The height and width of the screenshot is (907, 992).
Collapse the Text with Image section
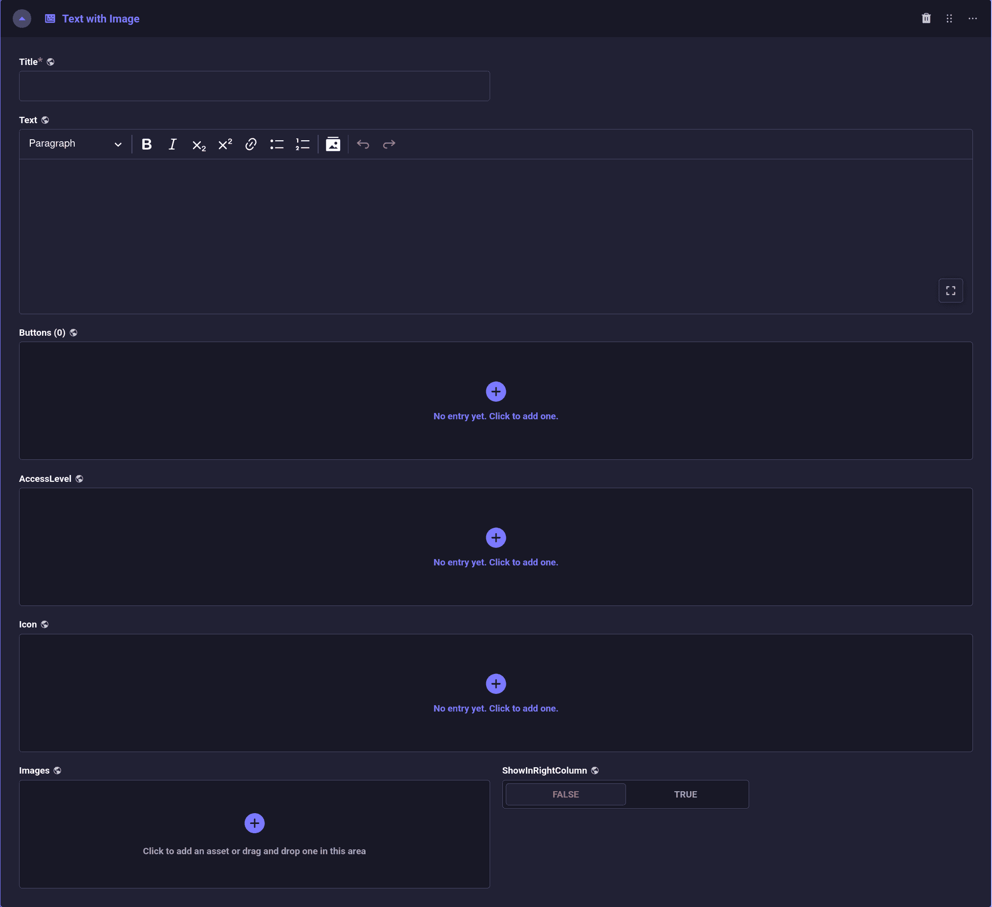tap(22, 19)
